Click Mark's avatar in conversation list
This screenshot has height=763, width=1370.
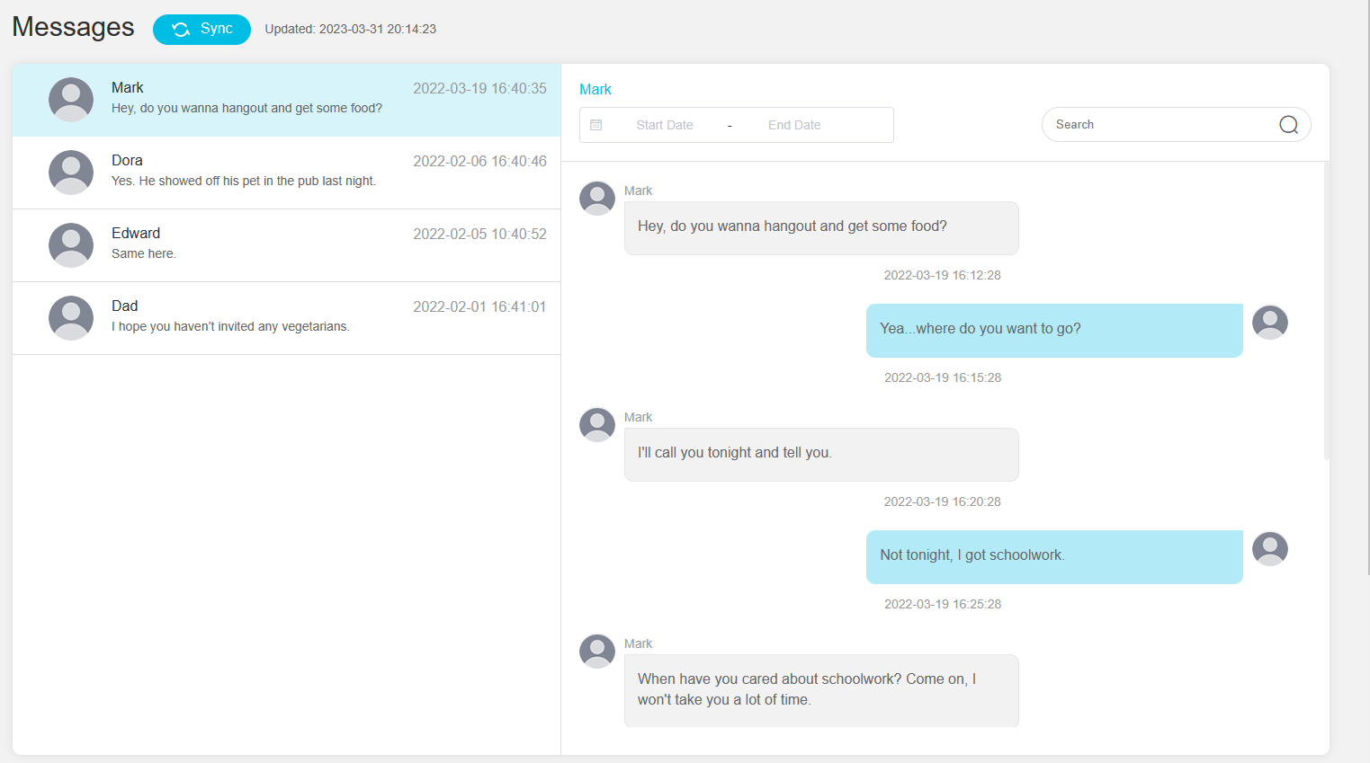click(71, 99)
